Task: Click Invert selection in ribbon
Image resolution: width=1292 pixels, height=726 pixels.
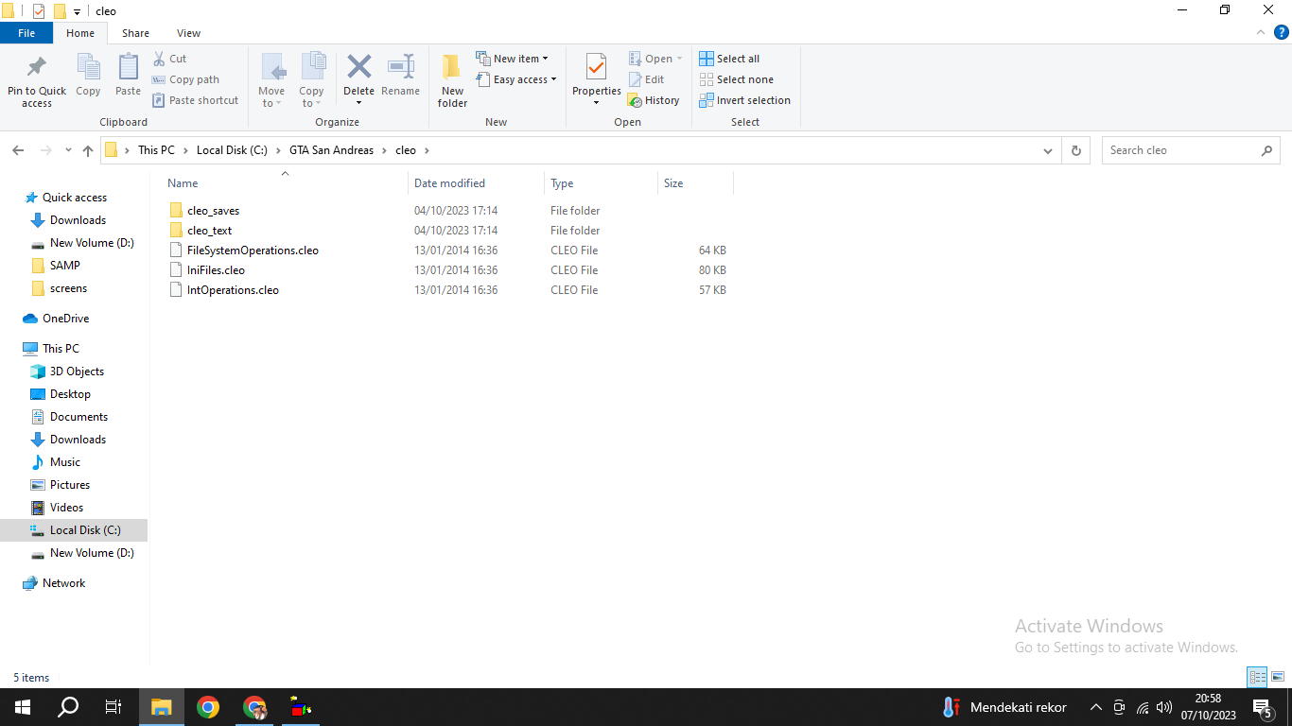Action: [x=744, y=100]
